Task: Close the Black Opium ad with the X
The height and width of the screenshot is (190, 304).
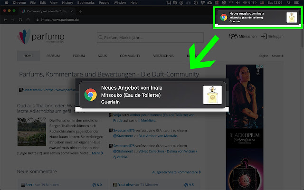Action: tap(262, 66)
